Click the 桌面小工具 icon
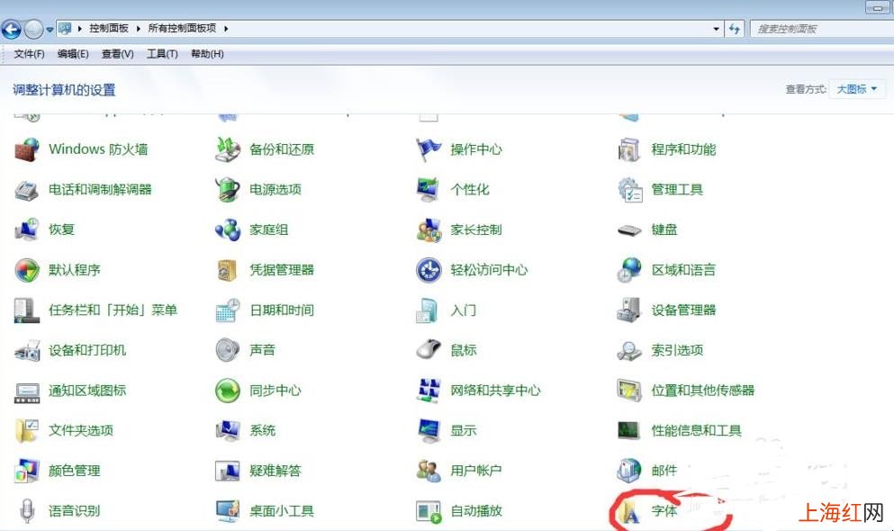 click(x=228, y=511)
